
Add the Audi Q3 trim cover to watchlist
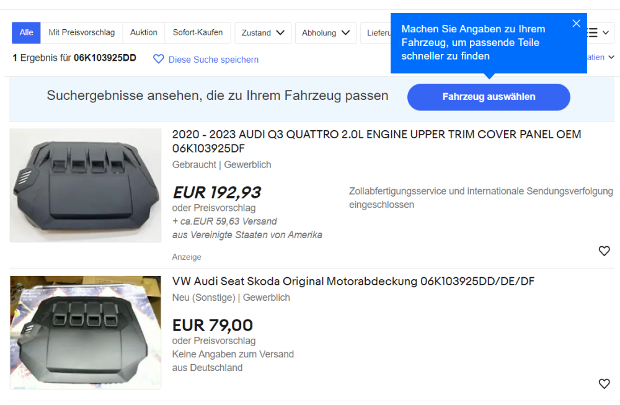coord(604,251)
